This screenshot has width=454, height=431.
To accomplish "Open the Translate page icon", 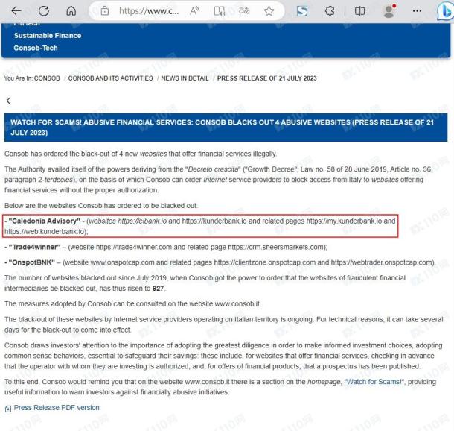I will pos(244,11).
